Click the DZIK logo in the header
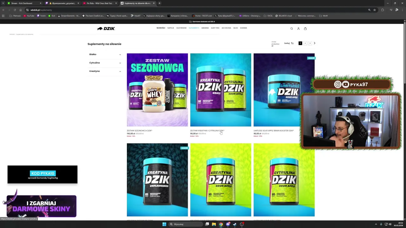 tap(106, 28)
